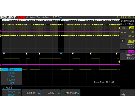Expand the Mode Edge dropdown

click(11, 93)
